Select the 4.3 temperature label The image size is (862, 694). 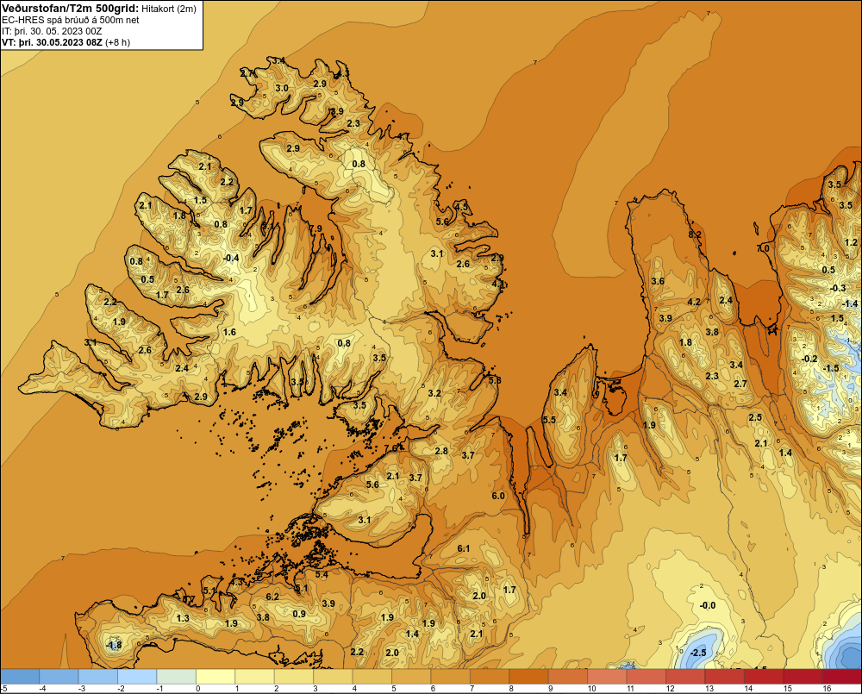click(237, 581)
